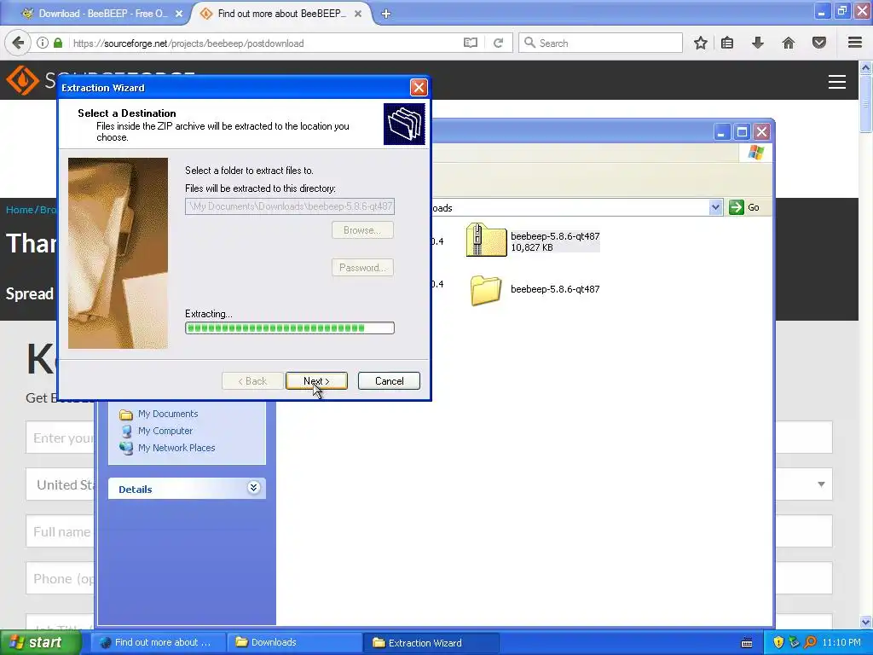Open the My Network Places link
The width and height of the screenshot is (873, 655).
[176, 448]
